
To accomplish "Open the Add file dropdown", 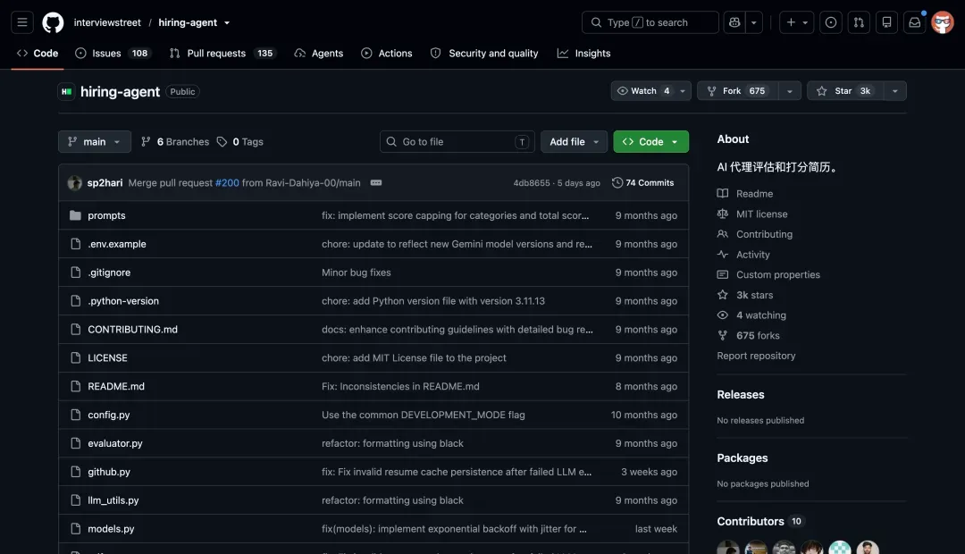I will (574, 141).
